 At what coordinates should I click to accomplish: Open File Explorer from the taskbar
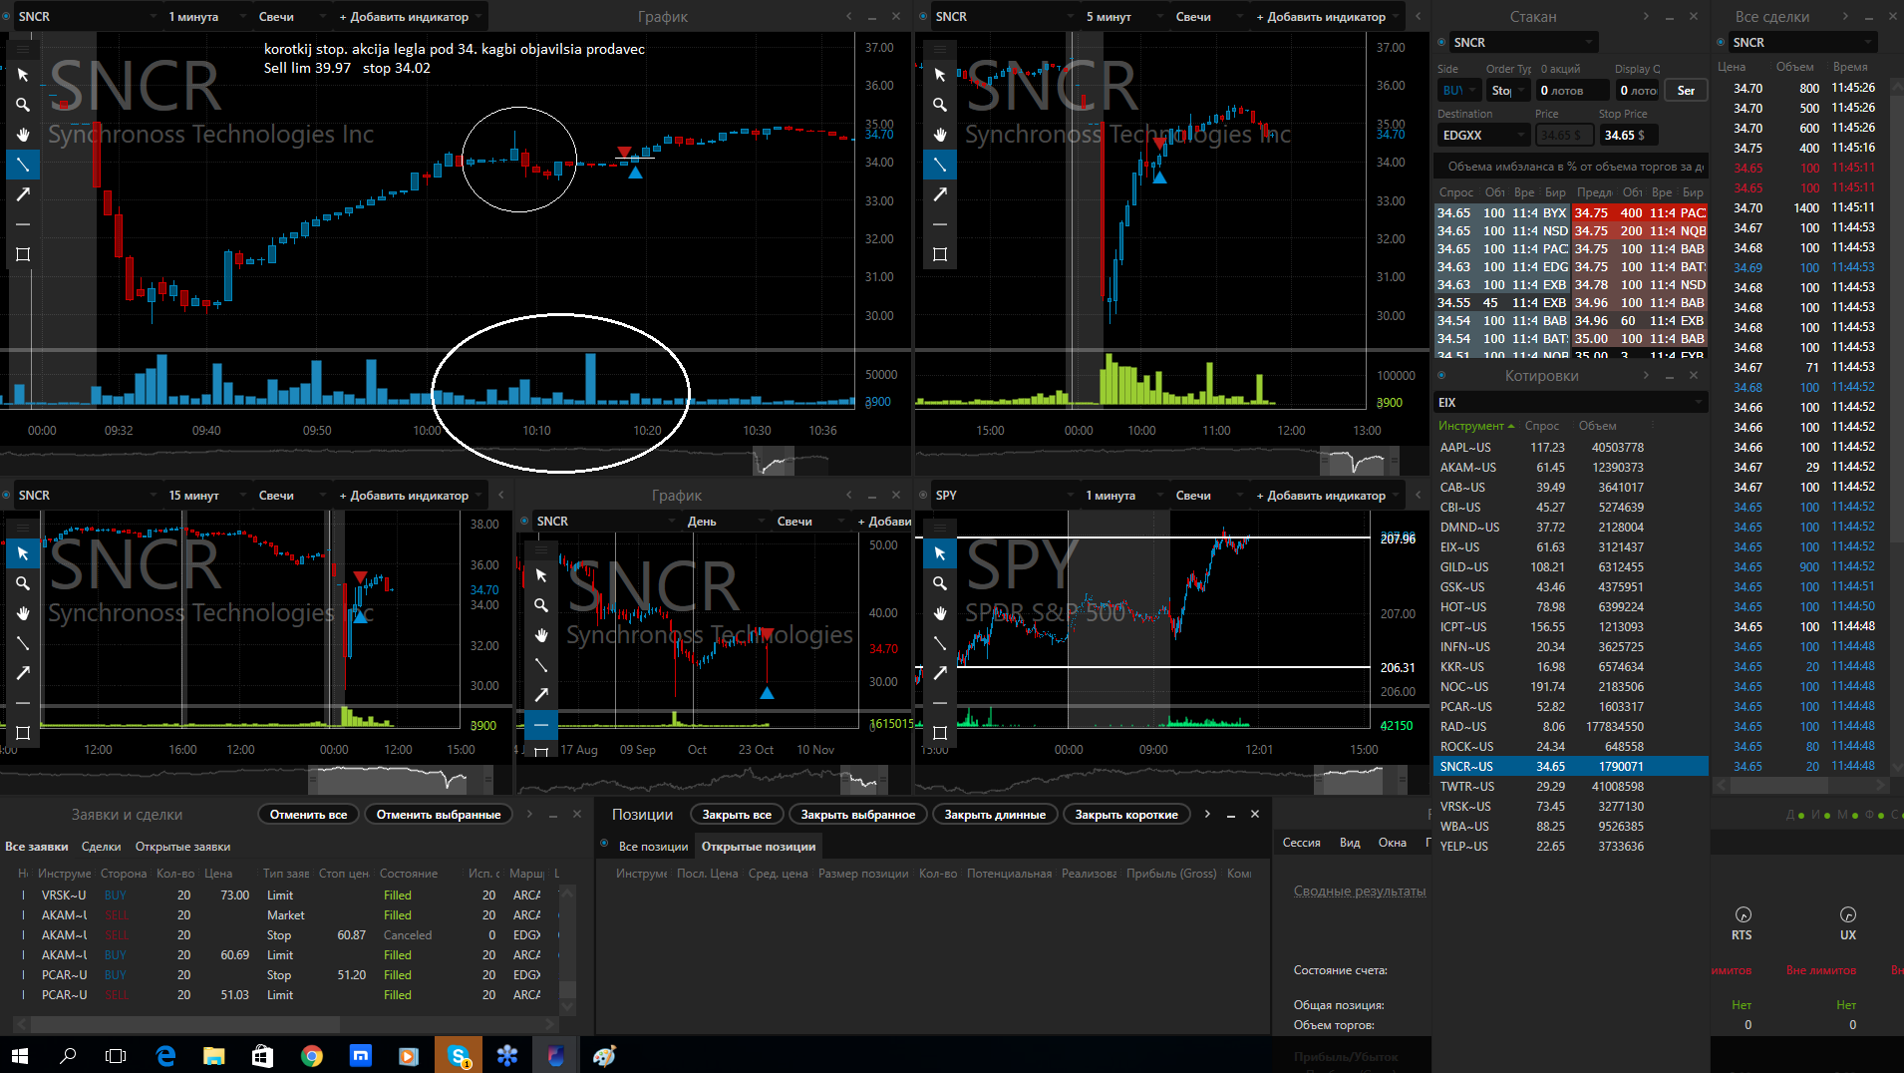(x=214, y=1055)
